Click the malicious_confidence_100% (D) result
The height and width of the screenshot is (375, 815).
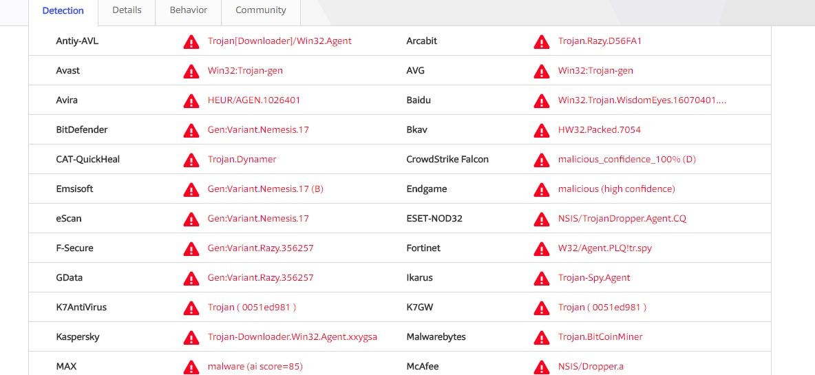(x=626, y=160)
